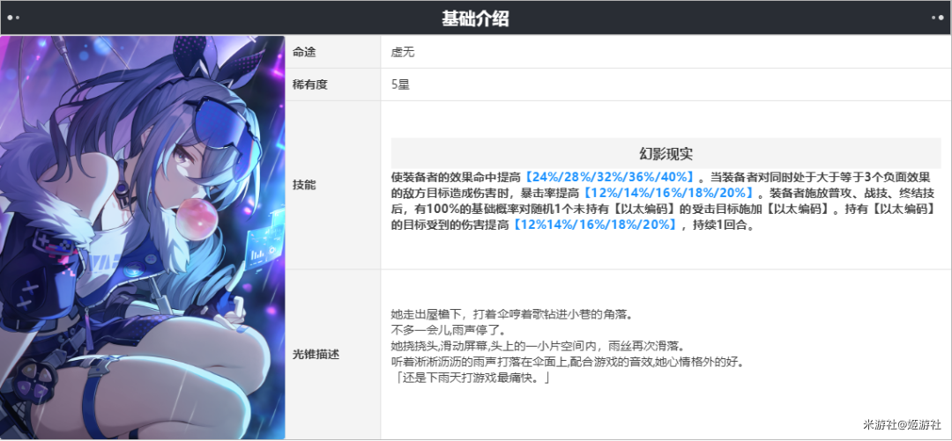Click the 幻影现实 skill title bar
This screenshot has height=441, width=952.
coord(666,153)
